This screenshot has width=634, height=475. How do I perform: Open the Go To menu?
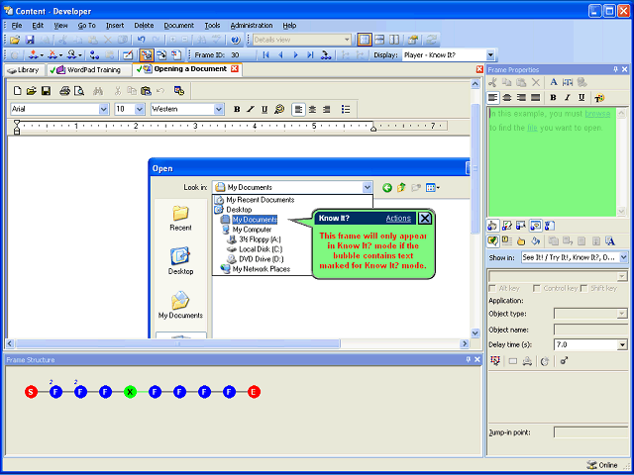pyautogui.click(x=86, y=26)
